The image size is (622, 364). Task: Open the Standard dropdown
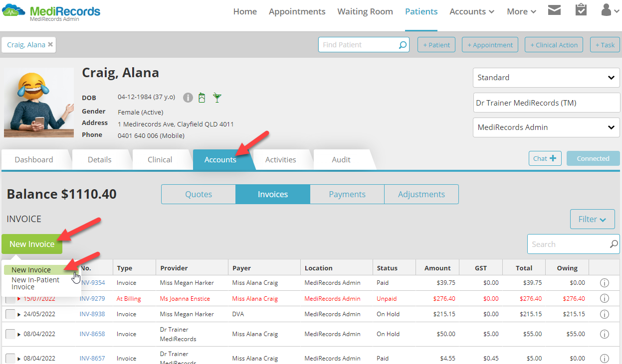(x=546, y=78)
